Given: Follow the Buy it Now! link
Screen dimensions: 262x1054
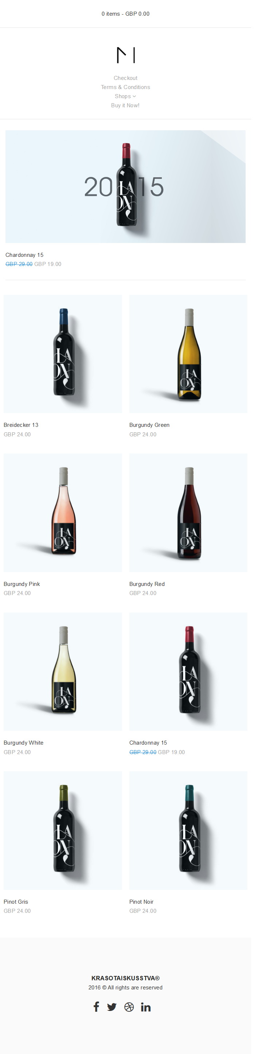Looking at the screenshot, I should (x=125, y=105).
